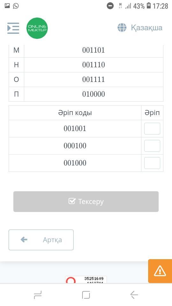Screen dimensions: 172x306
Task: Tap the left arrow in Артқа button
Action: [24, 239]
